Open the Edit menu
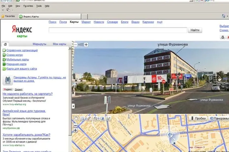Screen dimensions: 229x152 10,6
